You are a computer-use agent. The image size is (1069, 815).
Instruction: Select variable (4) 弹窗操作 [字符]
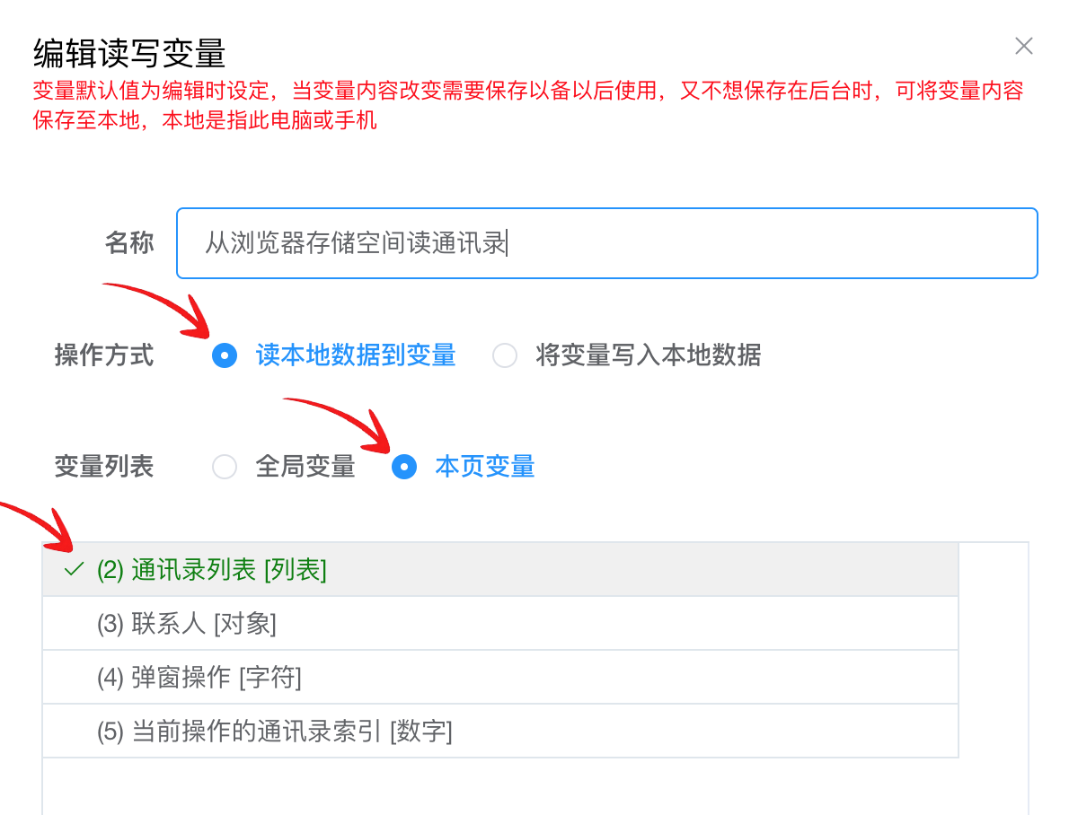coord(500,678)
